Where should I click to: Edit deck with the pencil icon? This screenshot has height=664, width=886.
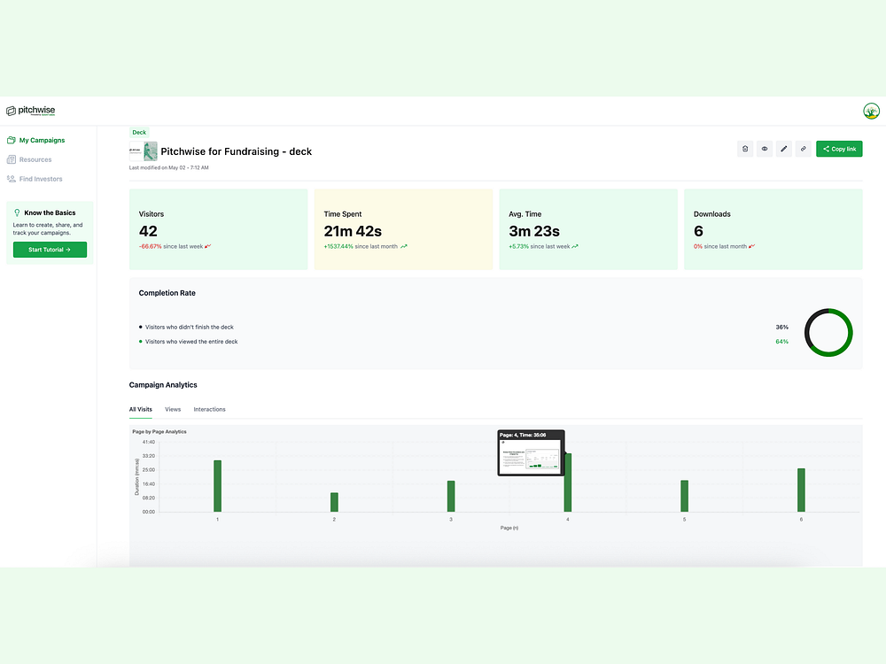tap(783, 149)
